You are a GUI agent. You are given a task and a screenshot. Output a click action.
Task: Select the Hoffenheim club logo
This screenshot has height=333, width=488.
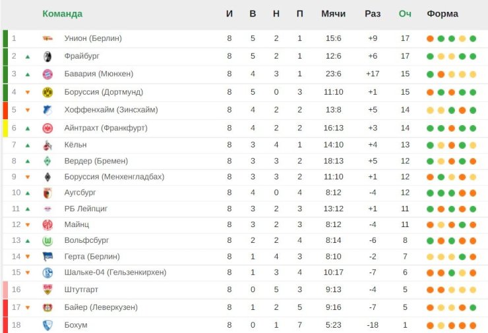[x=47, y=110]
